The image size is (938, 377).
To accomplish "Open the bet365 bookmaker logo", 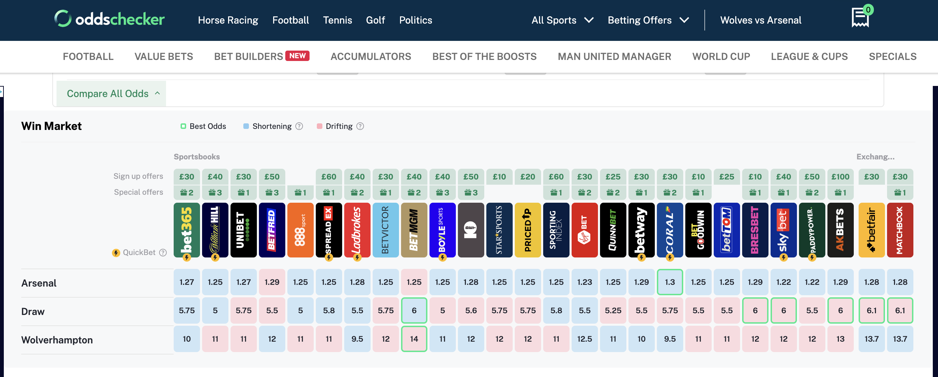I will click(x=186, y=230).
